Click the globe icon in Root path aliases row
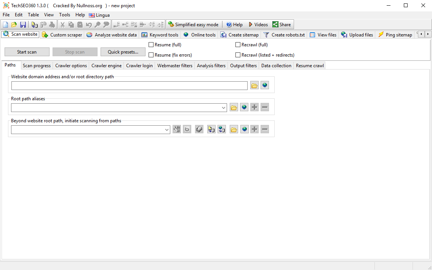The width and height of the screenshot is (432, 270). click(244, 107)
